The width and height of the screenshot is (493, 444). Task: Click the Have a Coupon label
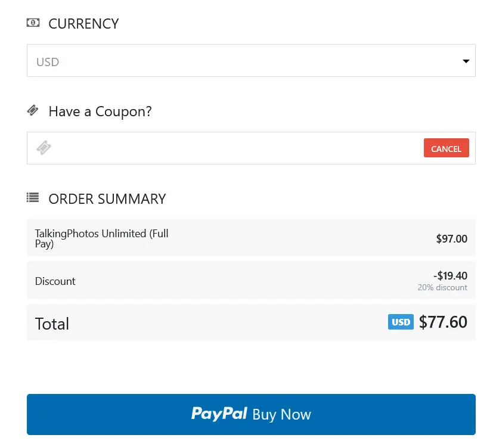tap(100, 111)
